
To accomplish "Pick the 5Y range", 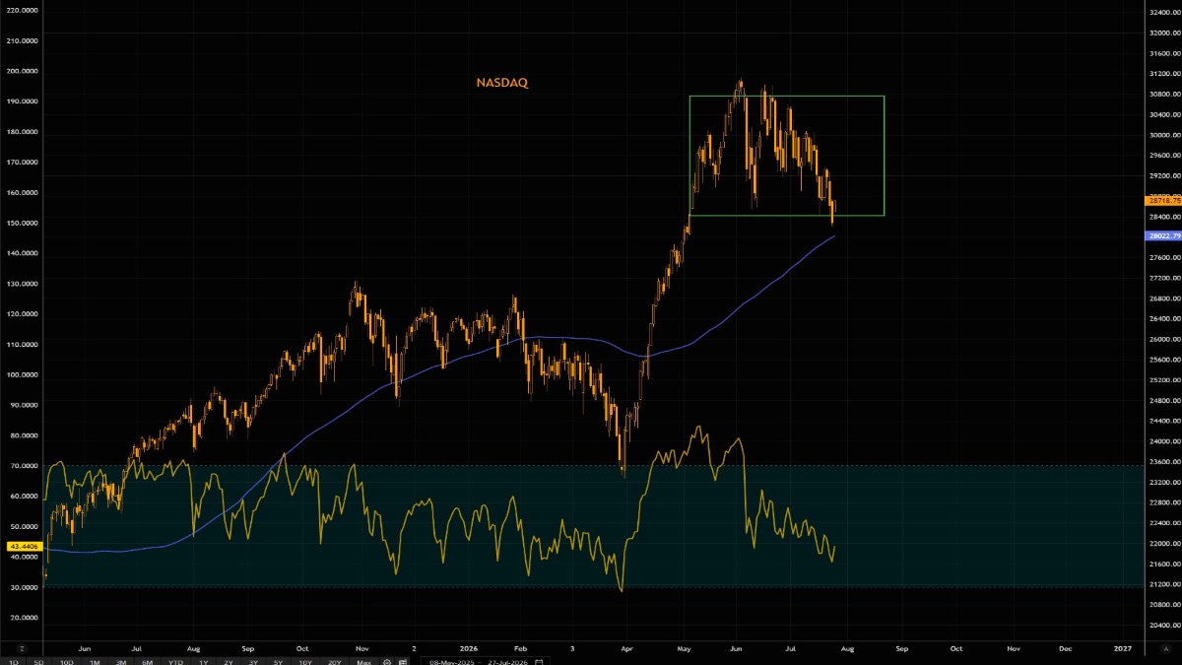I will [x=279, y=662].
